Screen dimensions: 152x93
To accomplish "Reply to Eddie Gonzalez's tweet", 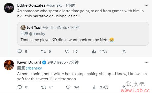I will coord(19,51).
